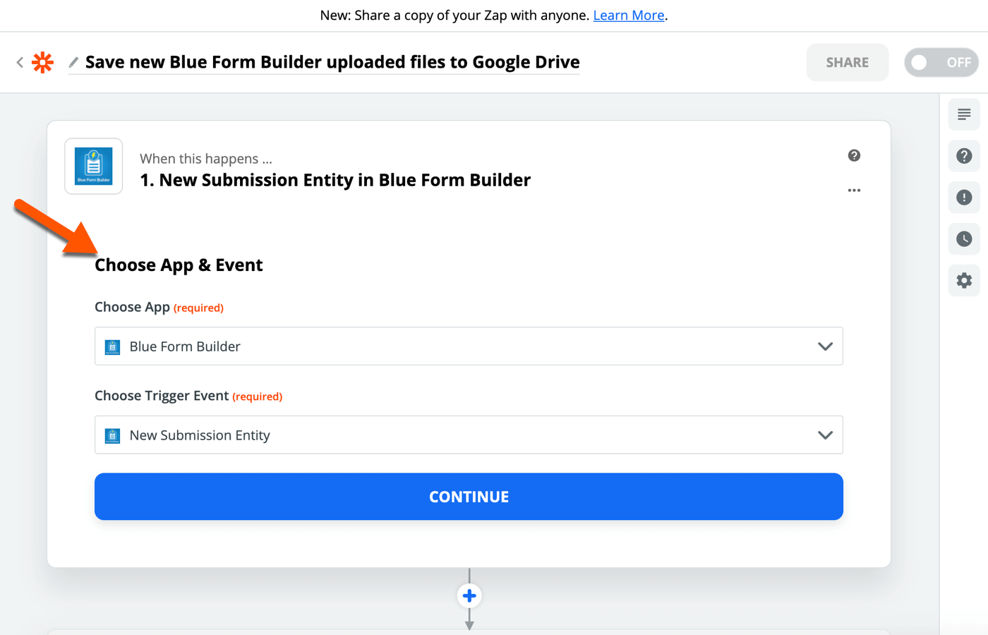Open the step help question mark icon
The height and width of the screenshot is (635, 988).
(854, 155)
